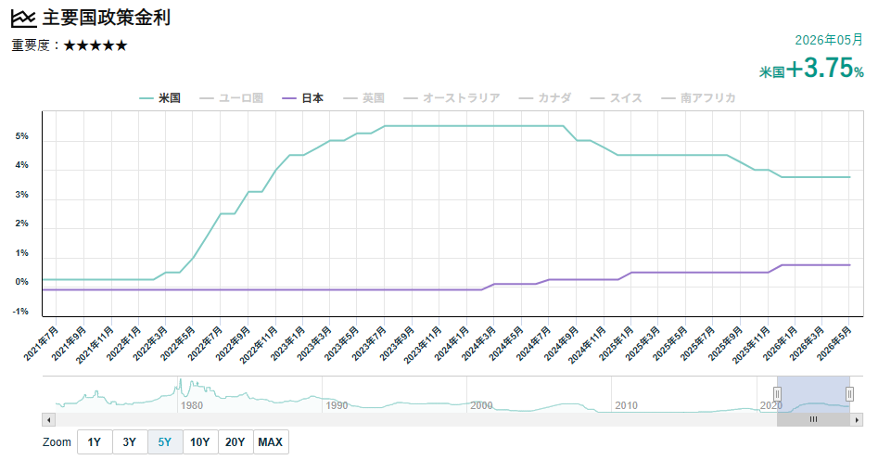This screenshot has width=878, height=460.
Task: Toggle the 米国 series in legend
Action: pos(160,98)
